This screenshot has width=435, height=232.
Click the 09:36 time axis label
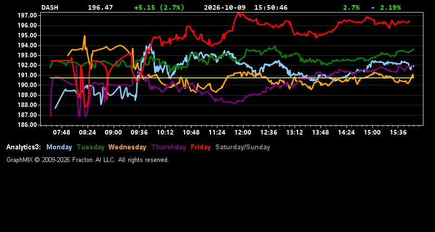(x=139, y=132)
